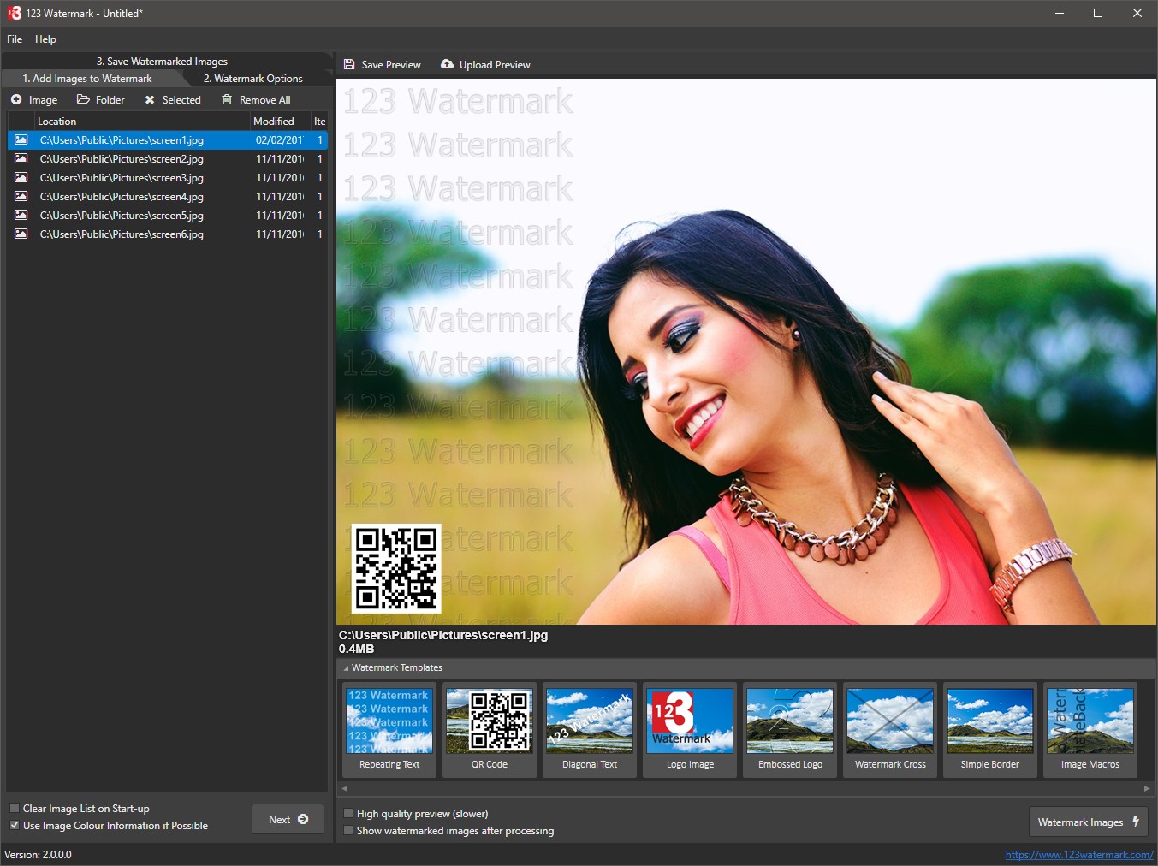Image resolution: width=1158 pixels, height=866 pixels.
Task: Click the Save Preview disk icon
Action: (x=349, y=65)
